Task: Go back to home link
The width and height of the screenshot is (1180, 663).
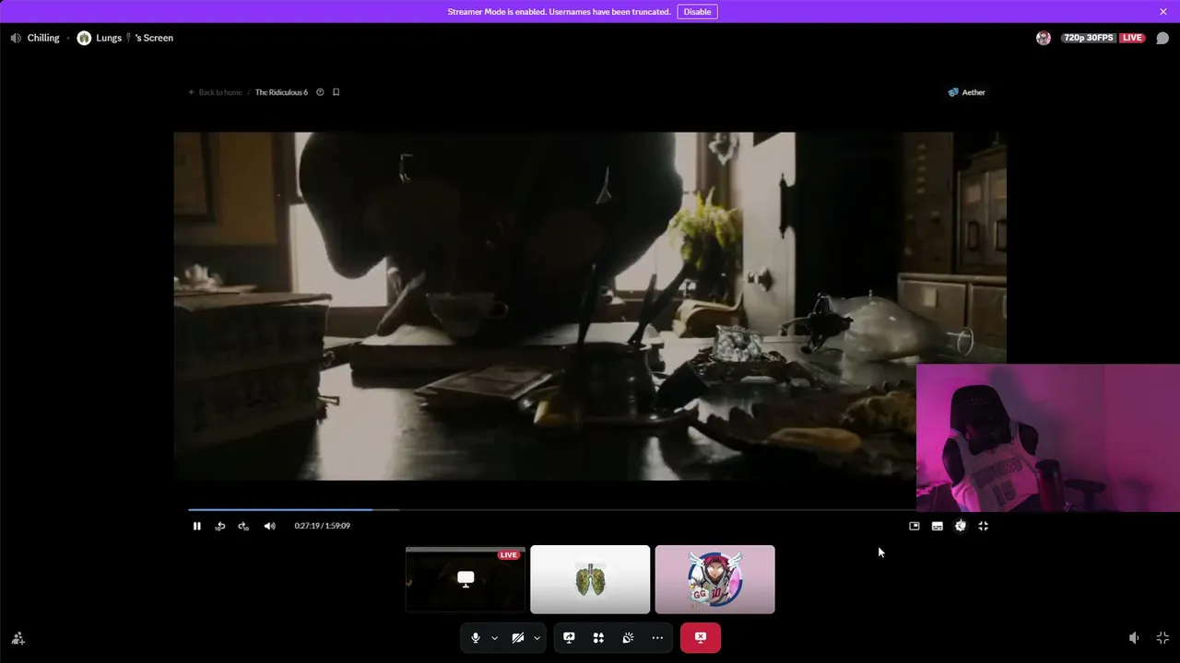Action: [x=216, y=92]
